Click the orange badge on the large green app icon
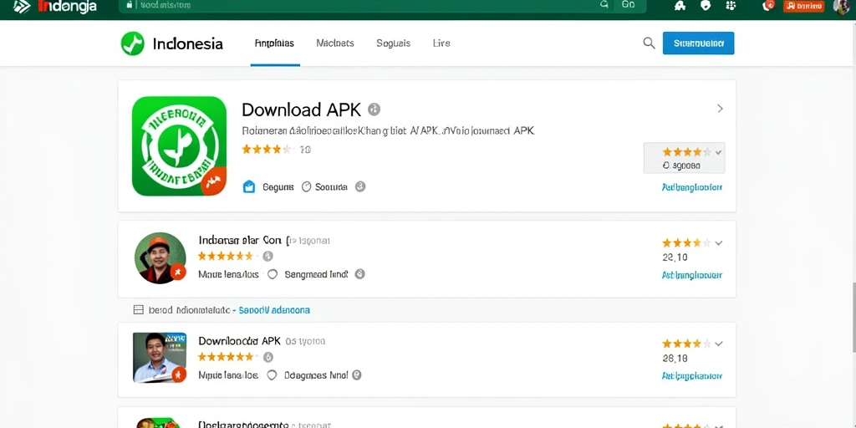 click(x=214, y=181)
